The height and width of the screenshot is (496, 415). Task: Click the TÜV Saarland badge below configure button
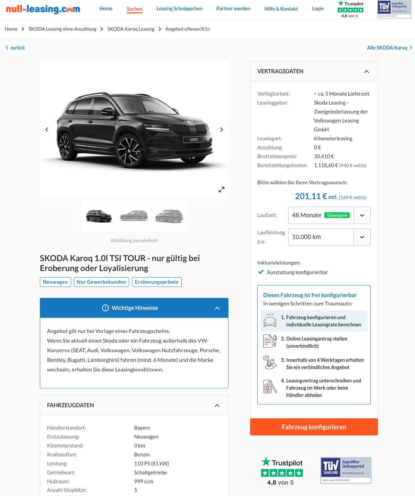pyautogui.click(x=346, y=470)
